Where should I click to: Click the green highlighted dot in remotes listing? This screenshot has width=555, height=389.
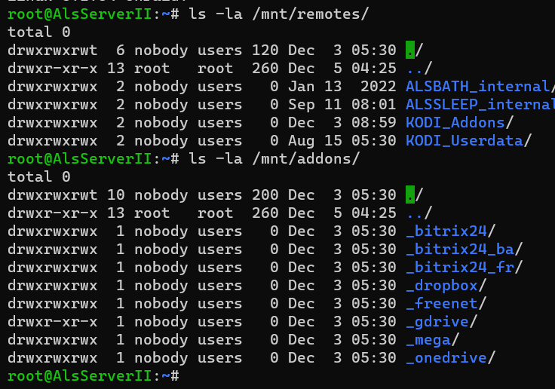click(x=410, y=50)
